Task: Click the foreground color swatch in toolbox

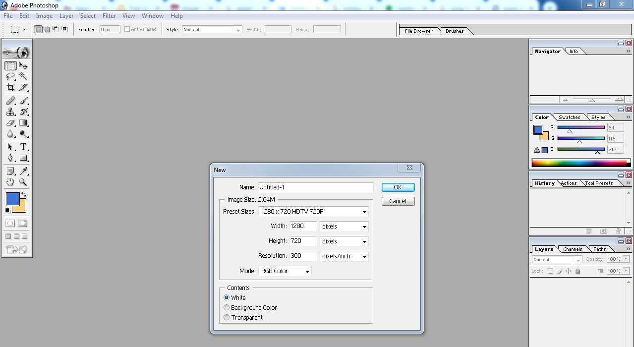Action: point(12,199)
